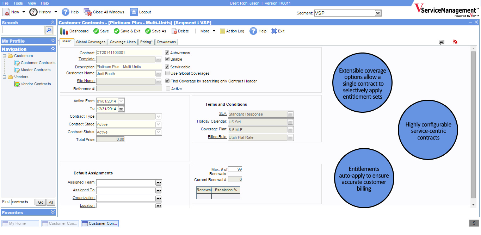Screen dimensions: 481x235
Task: Open the Holiday Calendar lookup icon
Action: tap(290, 122)
